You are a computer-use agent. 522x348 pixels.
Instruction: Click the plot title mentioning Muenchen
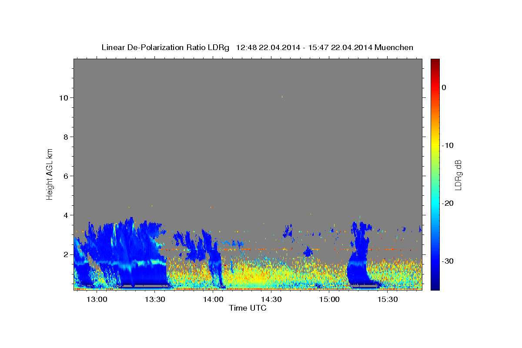coord(257,47)
